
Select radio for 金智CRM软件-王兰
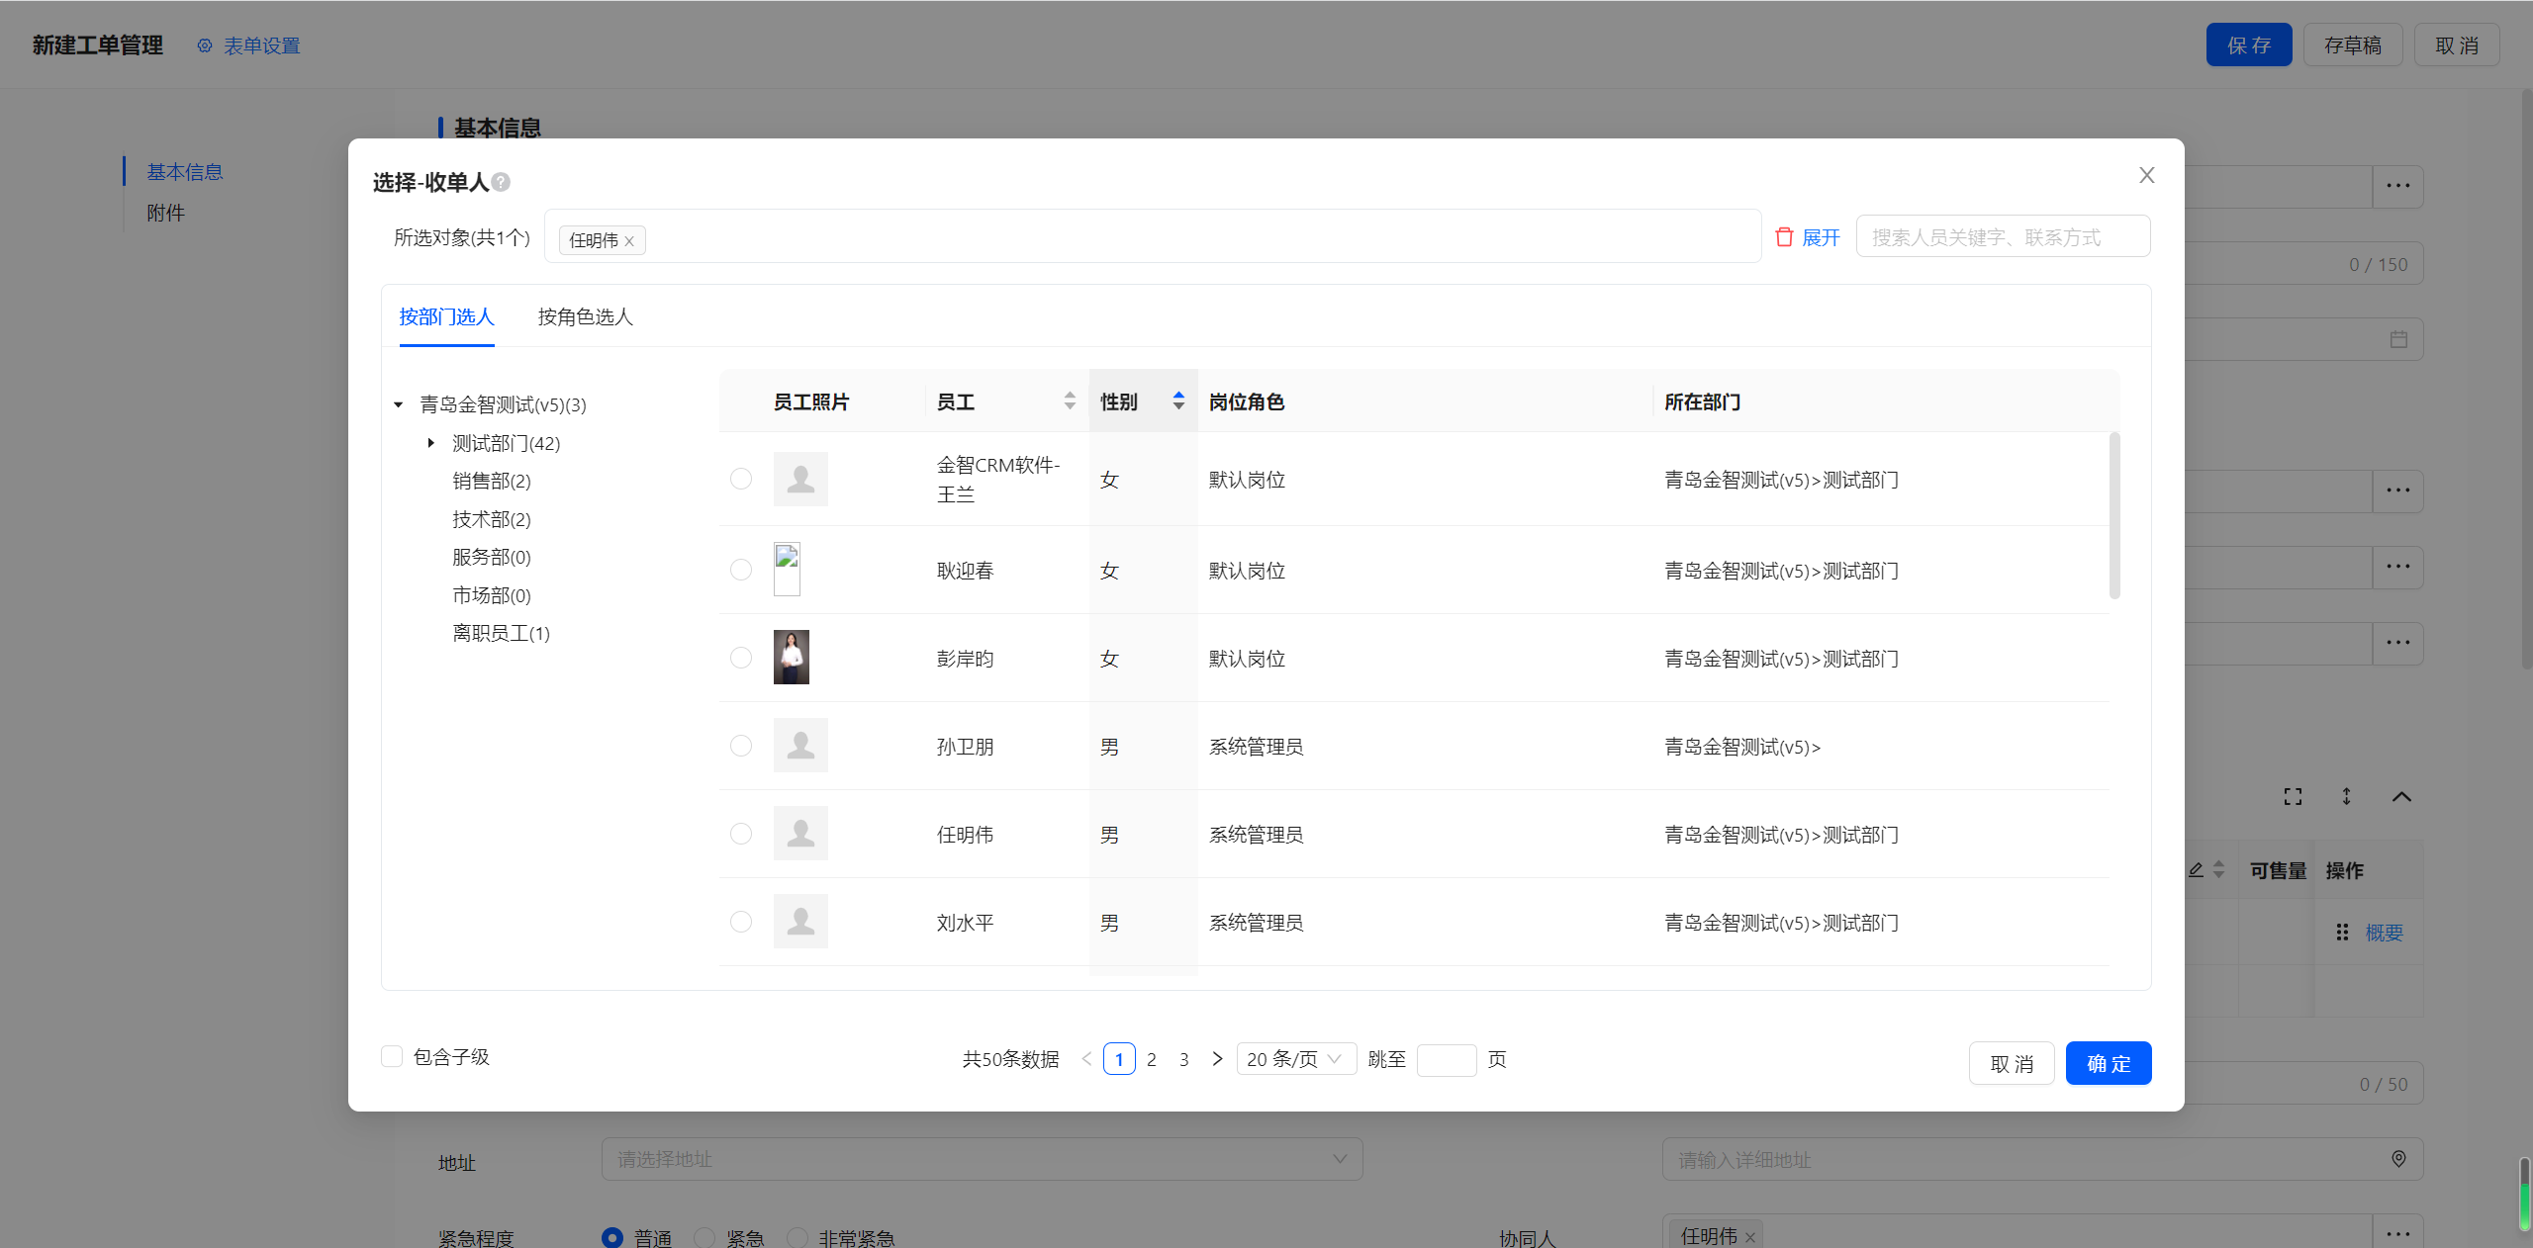pyautogui.click(x=741, y=479)
